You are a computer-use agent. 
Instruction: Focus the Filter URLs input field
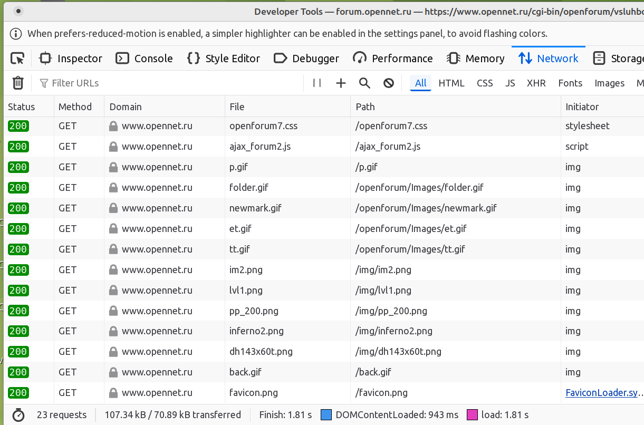click(x=169, y=83)
